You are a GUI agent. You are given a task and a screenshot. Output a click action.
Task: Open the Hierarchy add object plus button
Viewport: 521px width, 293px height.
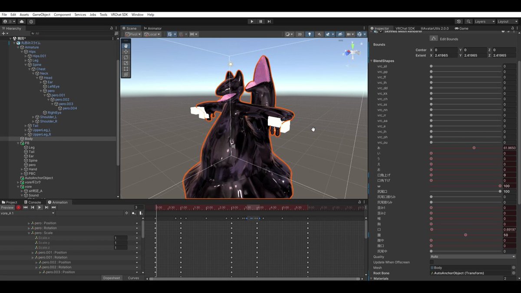[x=4, y=33]
